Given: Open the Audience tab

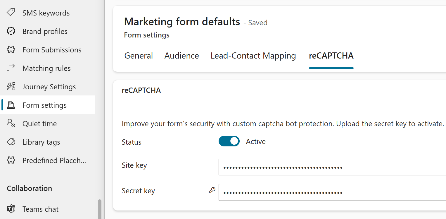Looking at the screenshot, I should 181,56.
